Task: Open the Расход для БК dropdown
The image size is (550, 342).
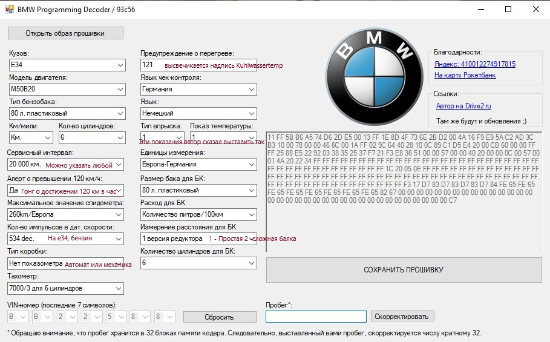Action: tap(198, 214)
